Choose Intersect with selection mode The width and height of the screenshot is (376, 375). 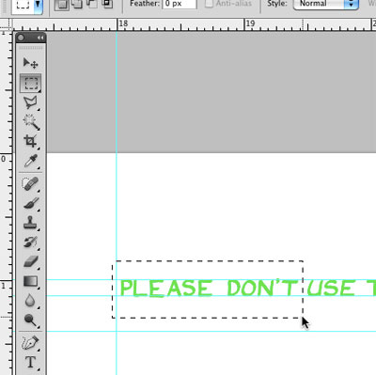coord(107,4)
